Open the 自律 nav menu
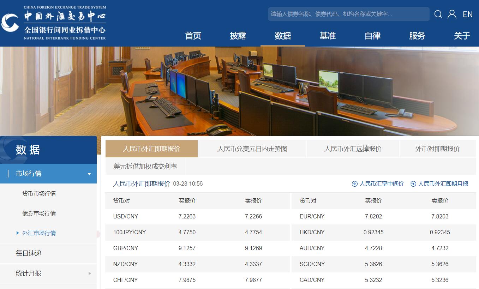 [x=372, y=36]
